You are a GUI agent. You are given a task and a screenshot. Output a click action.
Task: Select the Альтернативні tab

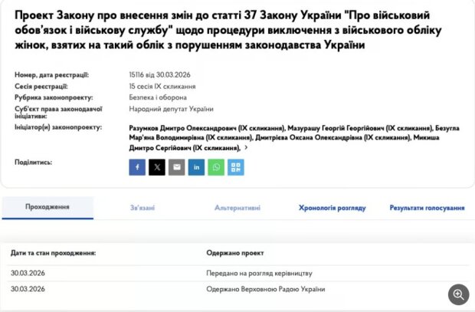(x=237, y=208)
